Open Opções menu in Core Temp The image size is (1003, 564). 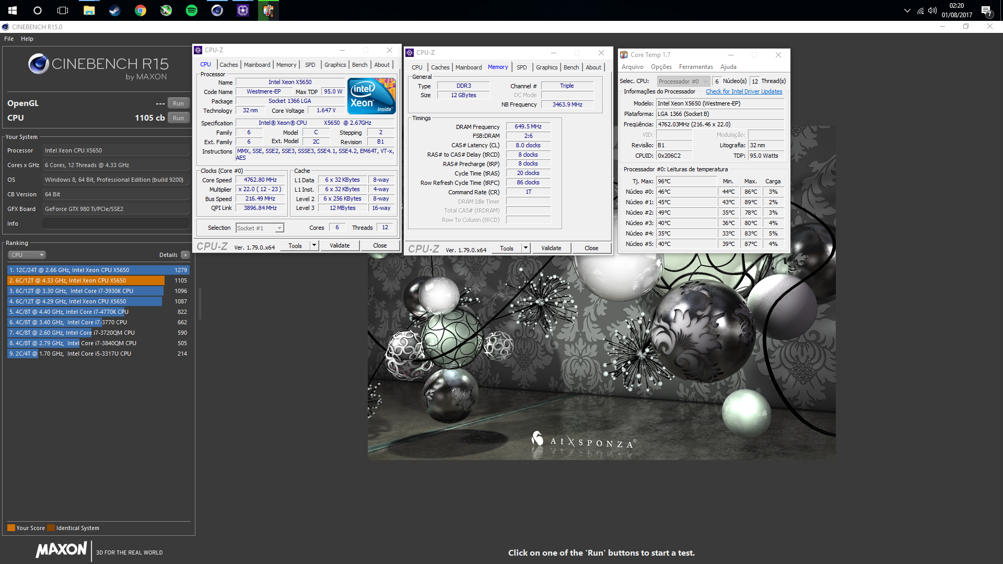tap(661, 67)
